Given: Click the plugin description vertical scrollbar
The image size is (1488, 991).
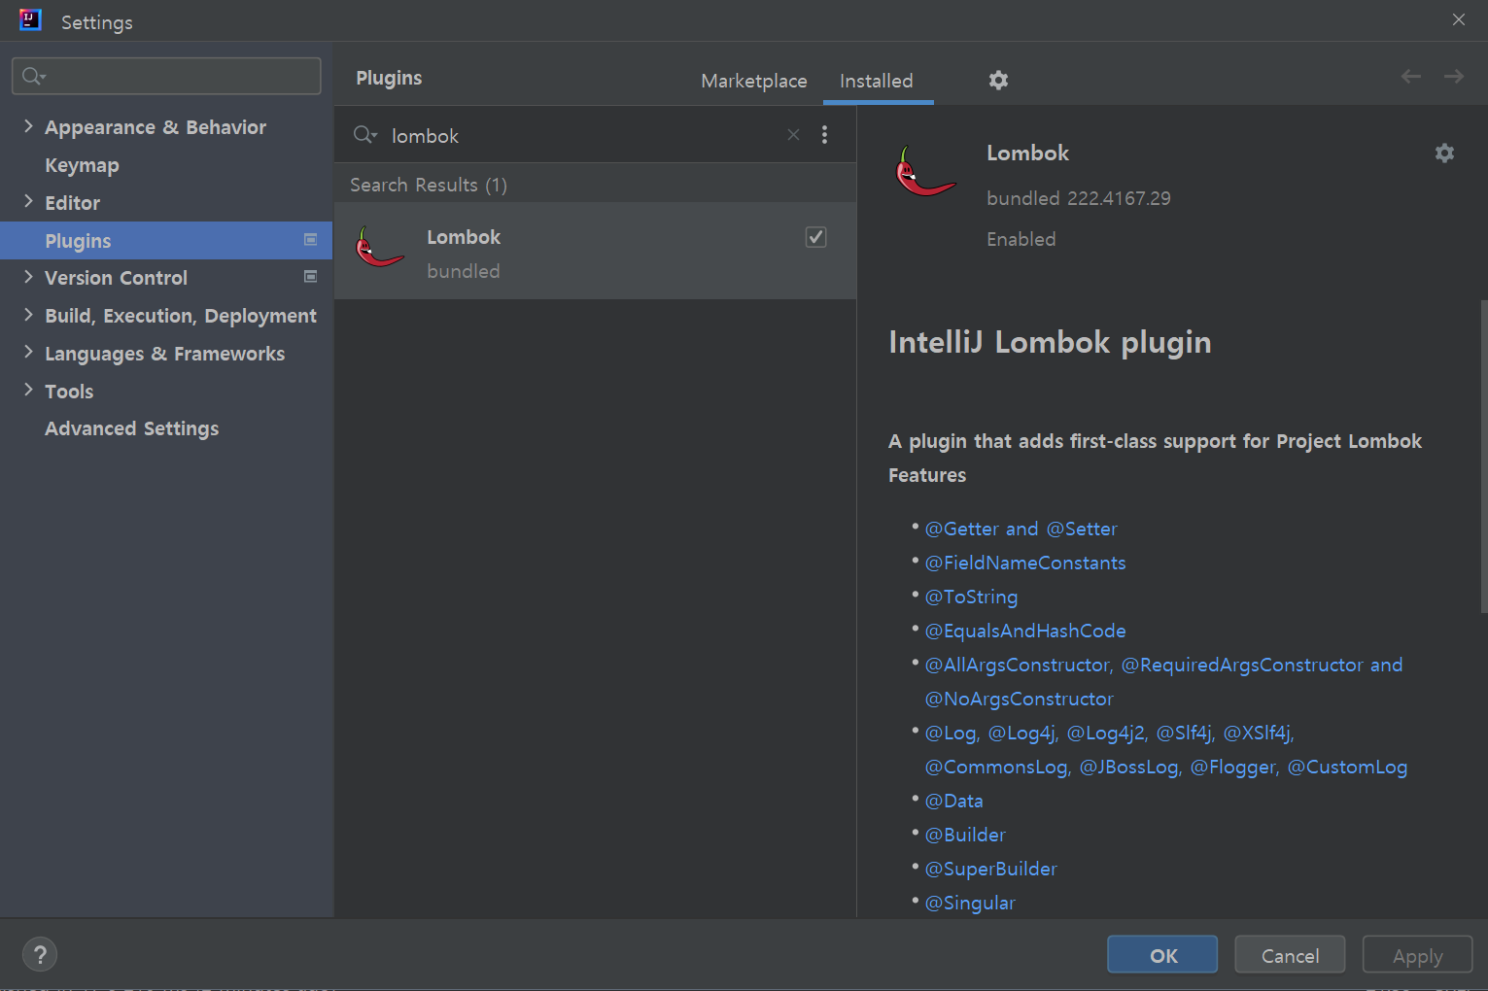Looking at the screenshot, I should click(1483, 457).
